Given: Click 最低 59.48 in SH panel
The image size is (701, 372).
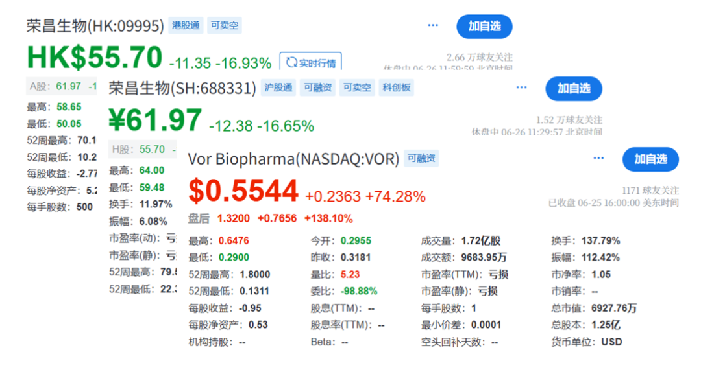Looking at the screenshot, I should (151, 187).
